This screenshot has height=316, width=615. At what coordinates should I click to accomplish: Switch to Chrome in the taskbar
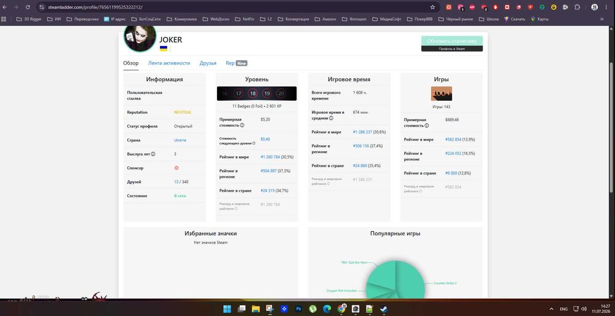point(341,309)
